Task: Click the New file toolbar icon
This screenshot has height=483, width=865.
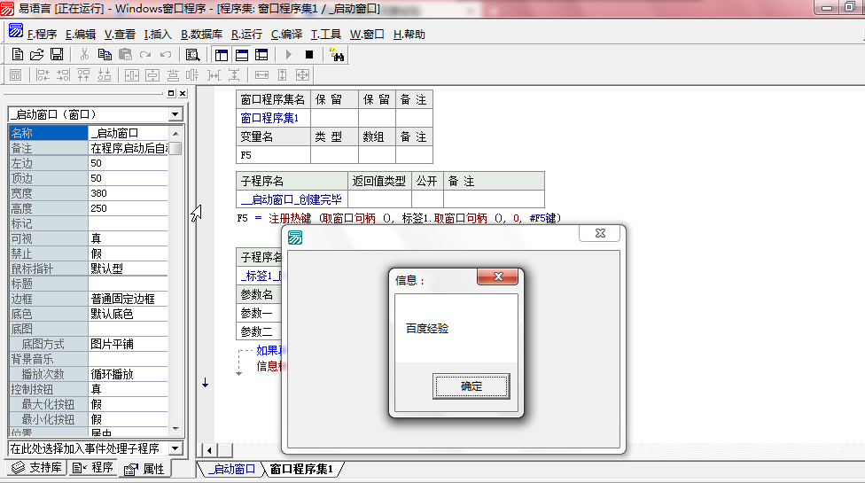Action: (x=17, y=55)
